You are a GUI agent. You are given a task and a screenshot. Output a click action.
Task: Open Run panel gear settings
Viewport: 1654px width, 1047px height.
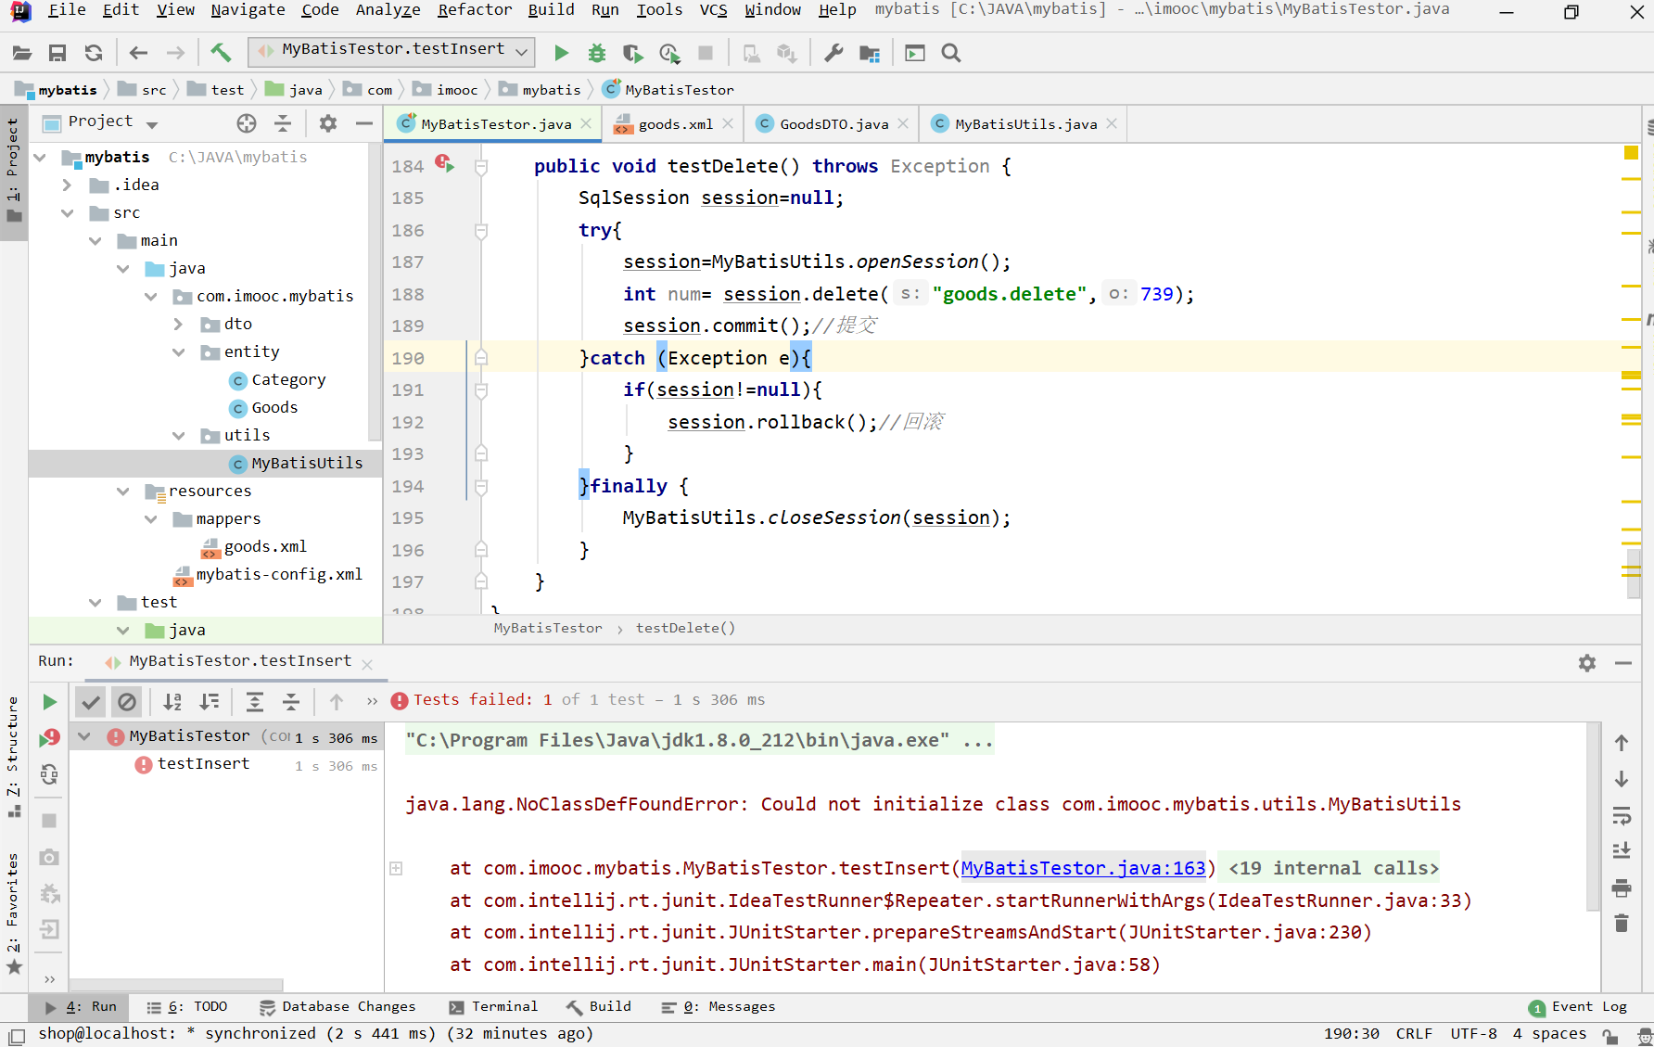pos(1587,662)
